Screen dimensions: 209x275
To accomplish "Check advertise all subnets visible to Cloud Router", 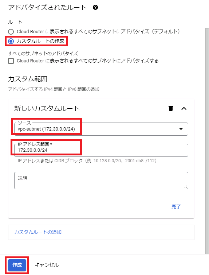I will point(11,61).
